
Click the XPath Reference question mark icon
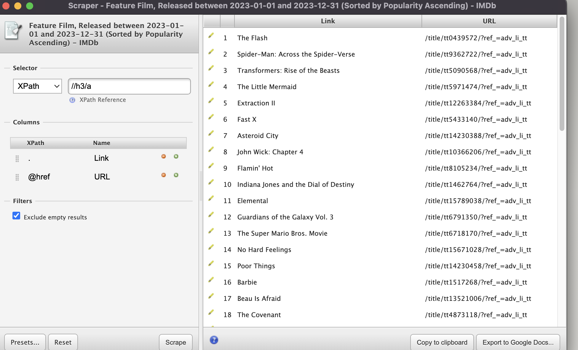(x=72, y=100)
